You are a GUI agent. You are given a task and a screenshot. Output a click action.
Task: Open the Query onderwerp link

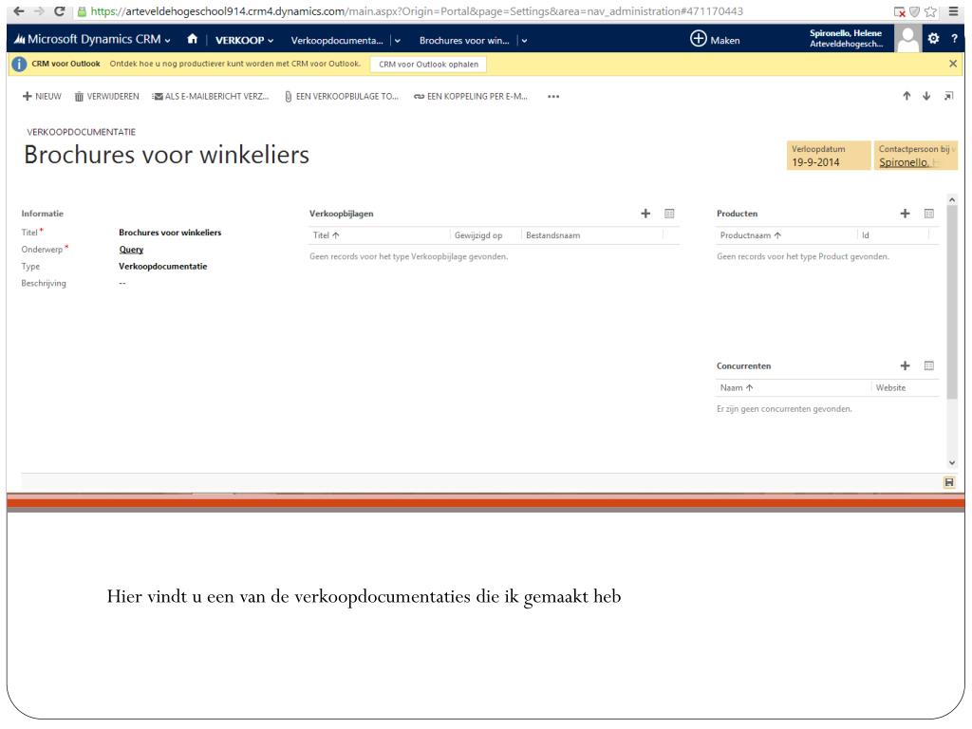(x=131, y=250)
